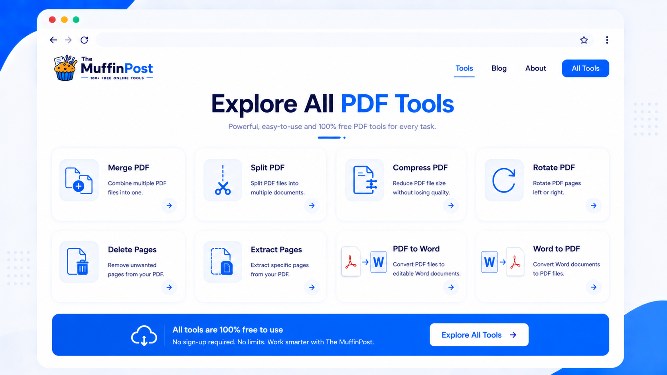Click the Split PDF scissors icon
This screenshot has height=375, width=667.
click(223, 180)
